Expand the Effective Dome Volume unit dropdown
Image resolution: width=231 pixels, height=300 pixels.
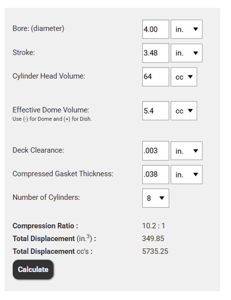click(x=184, y=111)
